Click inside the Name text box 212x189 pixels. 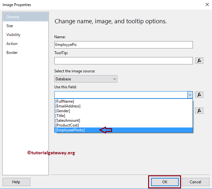[124, 45]
